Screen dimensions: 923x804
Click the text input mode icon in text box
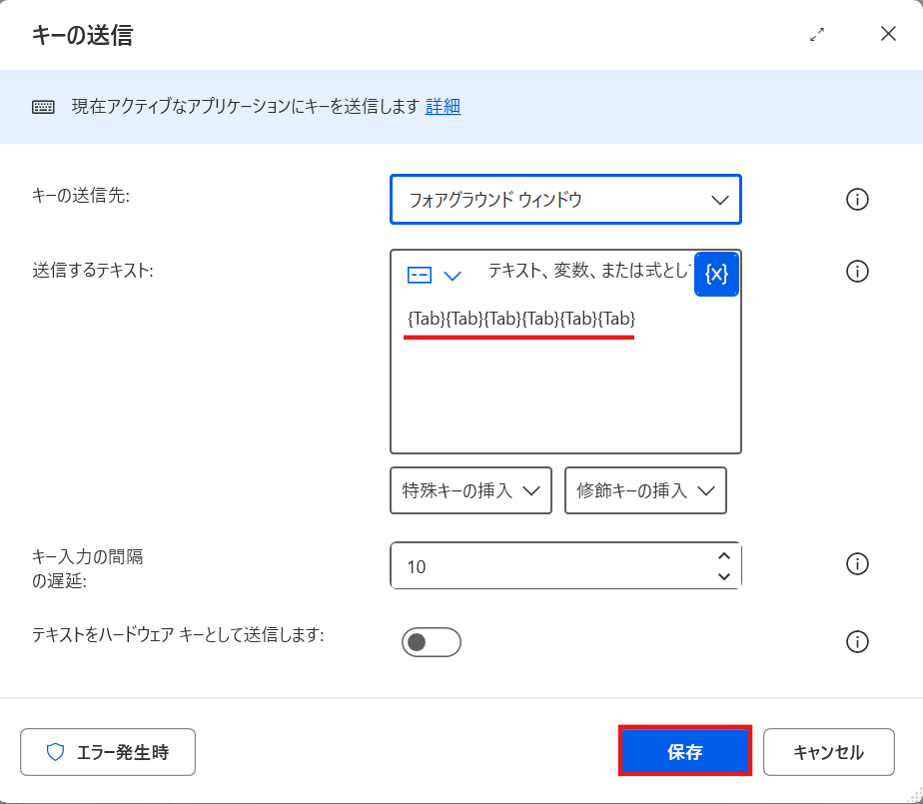(x=420, y=275)
